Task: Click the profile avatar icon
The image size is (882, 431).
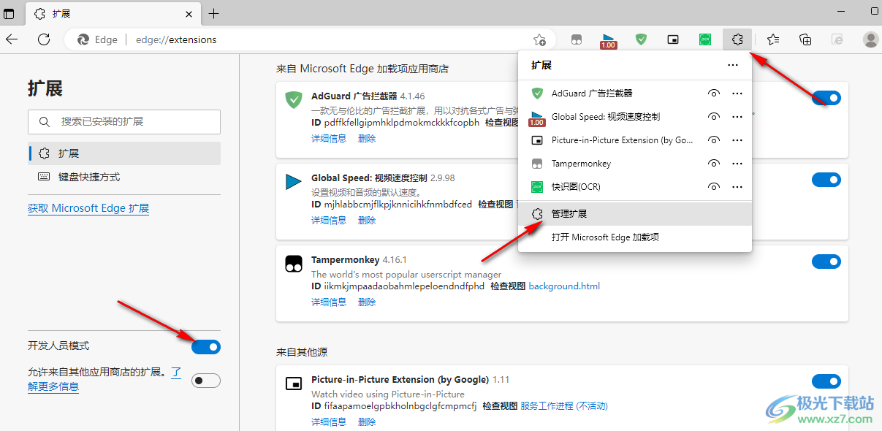Action: point(870,39)
